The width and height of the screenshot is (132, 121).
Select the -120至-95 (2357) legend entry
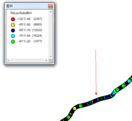30,19
